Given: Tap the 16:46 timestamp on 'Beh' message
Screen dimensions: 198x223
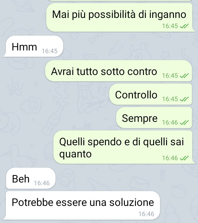Looking at the screenshot, I should pos(42,183).
